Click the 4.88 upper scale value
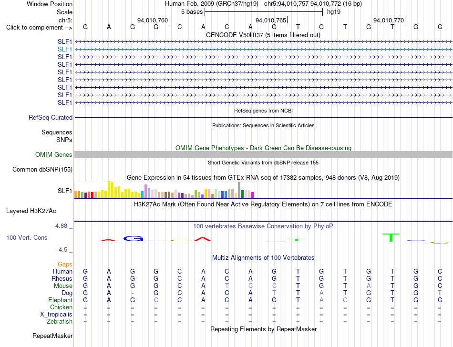453x347 pixels. coord(61,226)
